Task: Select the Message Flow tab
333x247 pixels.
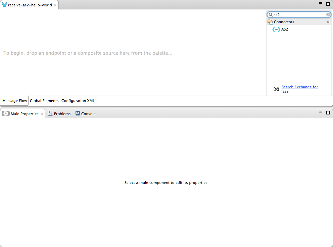Action: (14, 101)
